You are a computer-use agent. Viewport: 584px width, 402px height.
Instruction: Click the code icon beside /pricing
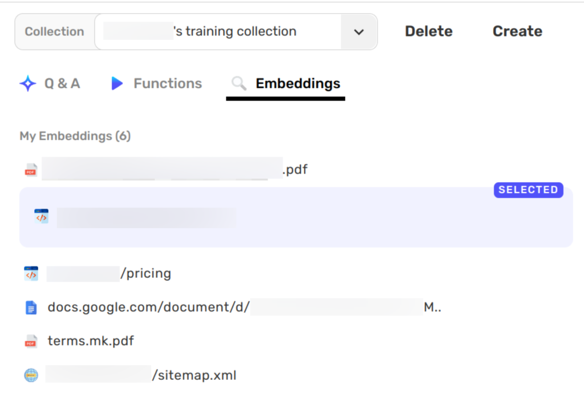click(x=31, y=274)
